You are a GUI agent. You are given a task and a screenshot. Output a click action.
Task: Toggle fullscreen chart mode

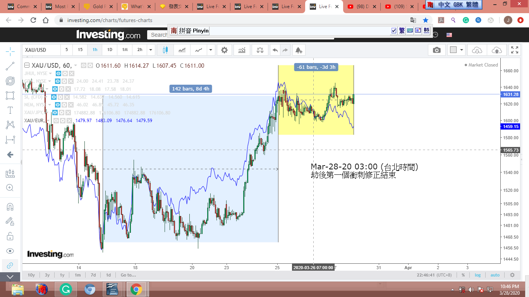point(515,50)
